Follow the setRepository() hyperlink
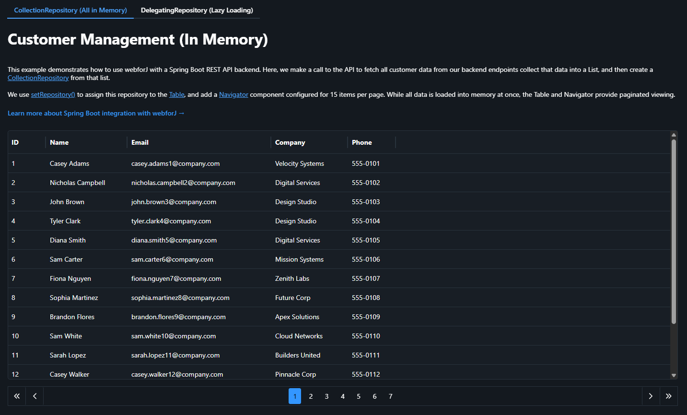Viewport: 687px width, 415px height. click(53, 94)
